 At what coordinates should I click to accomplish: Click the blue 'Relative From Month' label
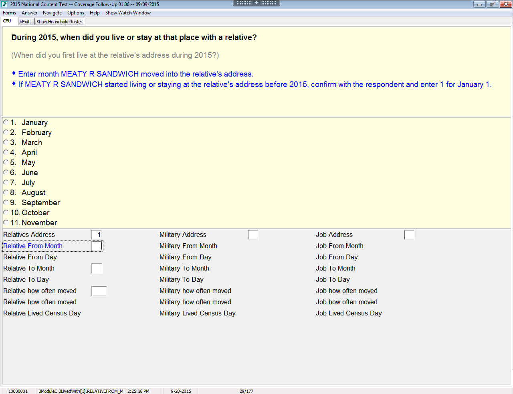pos(33,246)
